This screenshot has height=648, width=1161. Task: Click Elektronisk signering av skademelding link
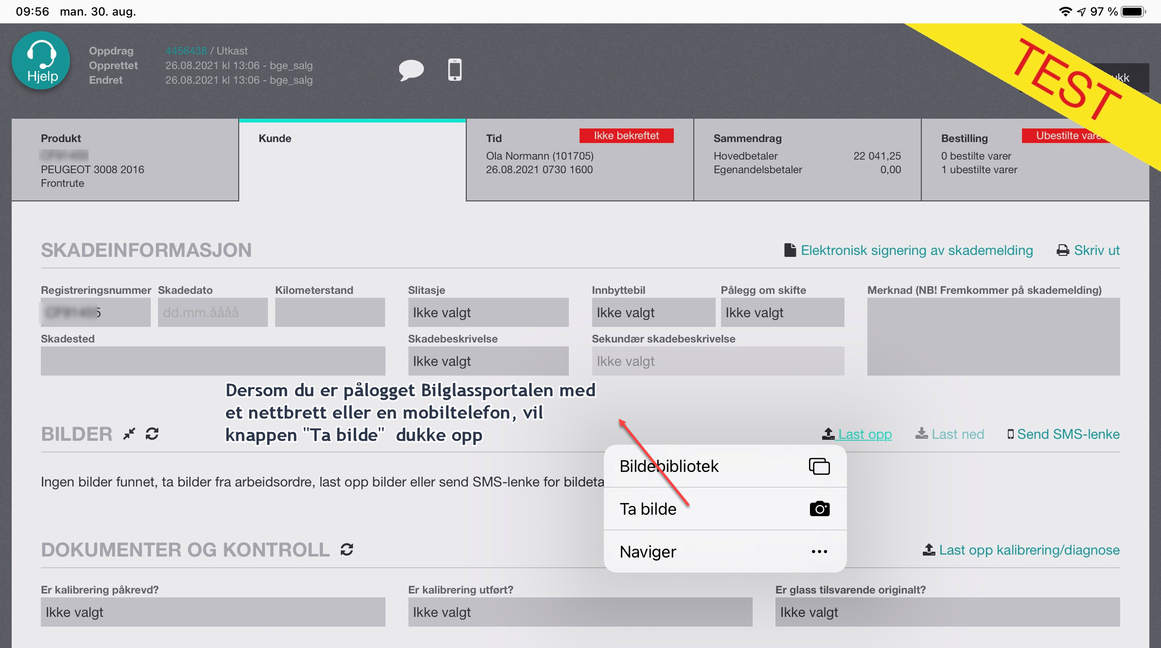[x=916, y=250]
